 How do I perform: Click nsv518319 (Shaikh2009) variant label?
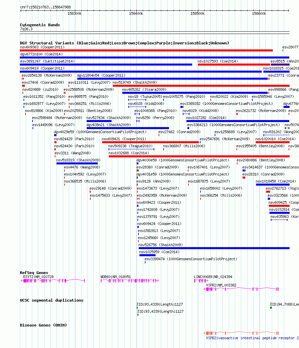tap(78, 160)
